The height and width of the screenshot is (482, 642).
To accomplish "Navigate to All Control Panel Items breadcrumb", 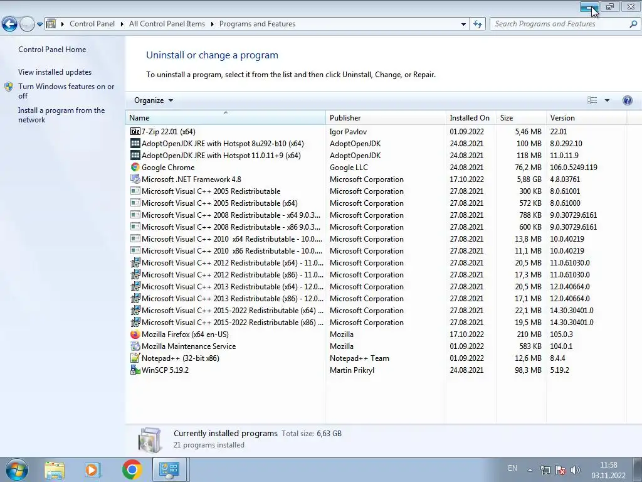I will 167,24.
